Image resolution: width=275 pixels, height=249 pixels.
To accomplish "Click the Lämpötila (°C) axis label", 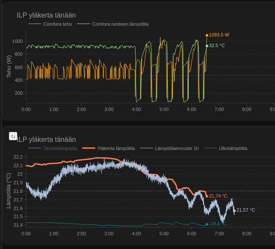I will tap(9, 191).
